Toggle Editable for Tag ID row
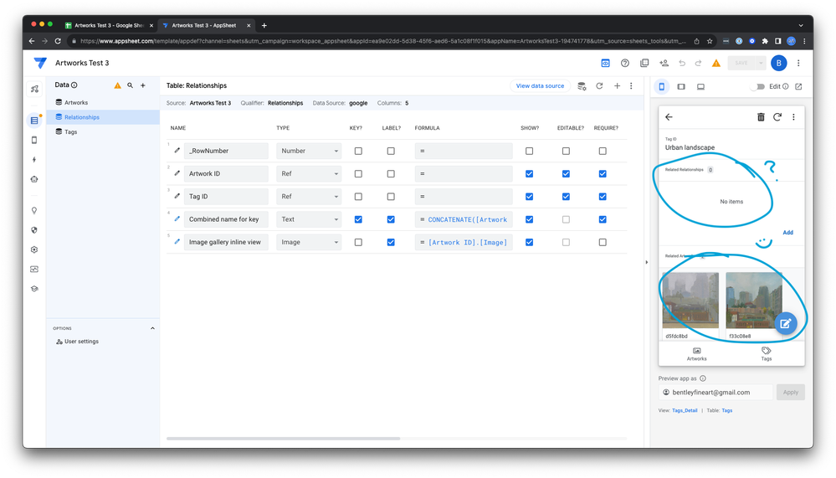 click(566, 197)
